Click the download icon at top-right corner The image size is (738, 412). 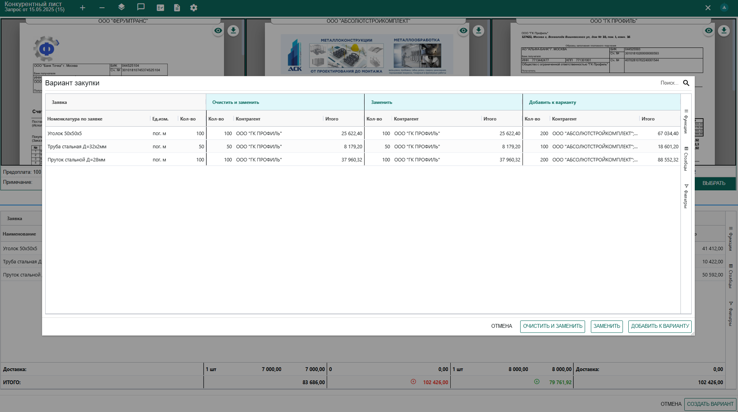tap(724, 7)
